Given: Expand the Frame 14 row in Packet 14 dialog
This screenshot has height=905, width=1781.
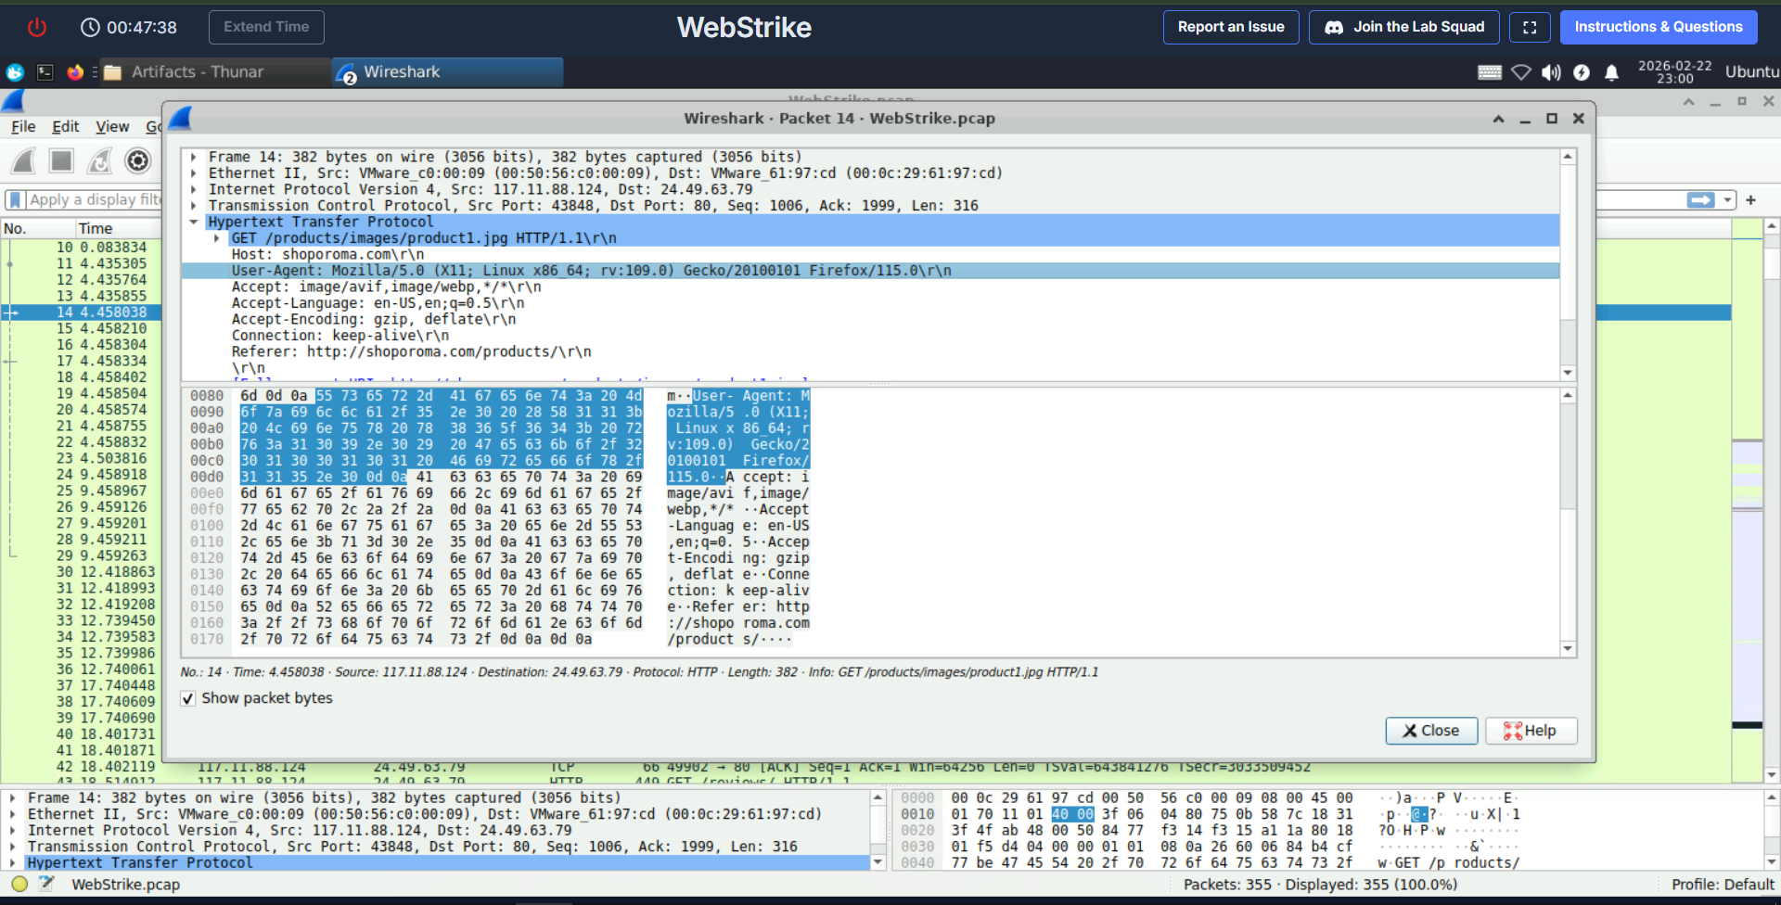Looking at the screenshot, I should pos(194,158).
